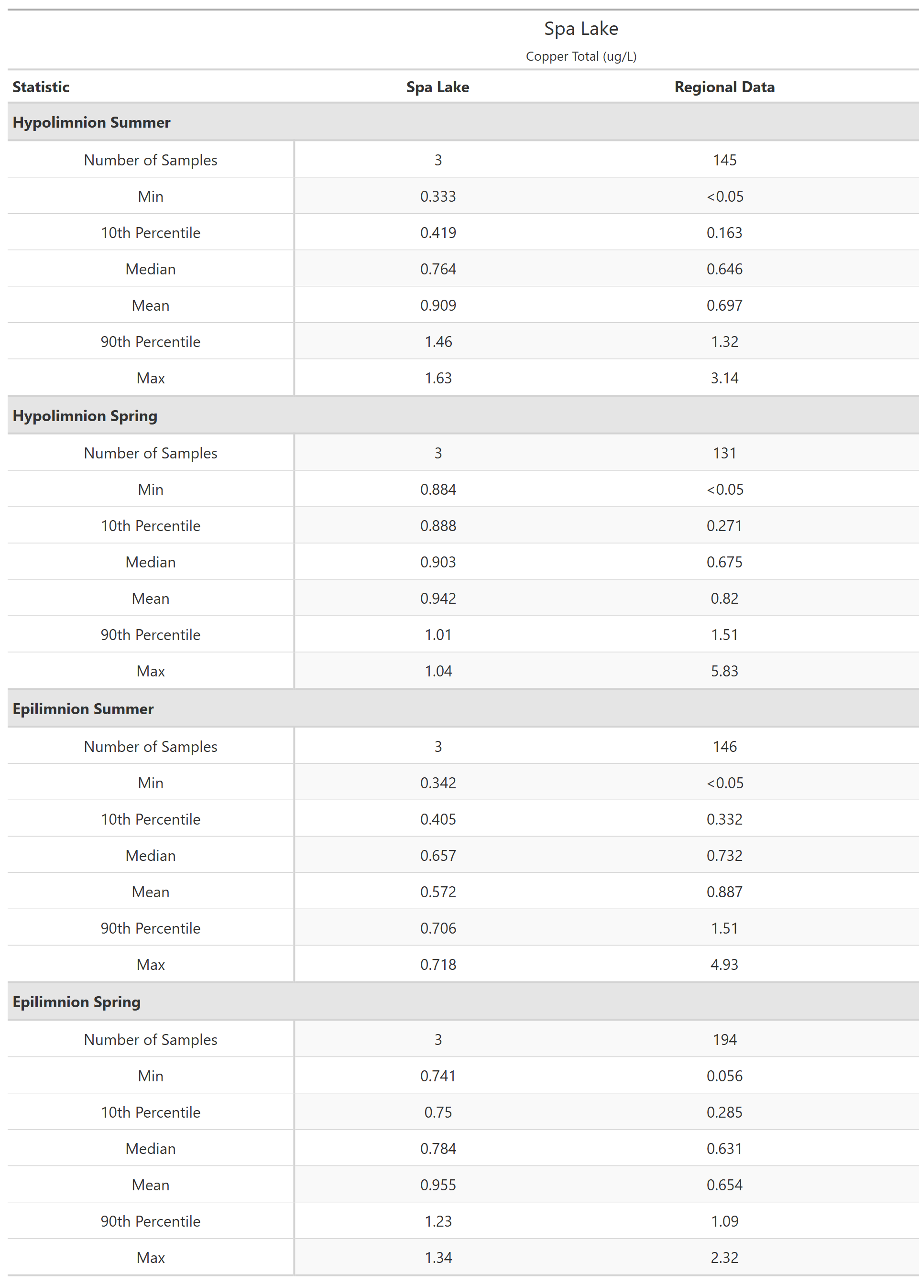
Task: Select the Epilimnion Summer group row
Action: click(83, 709)
